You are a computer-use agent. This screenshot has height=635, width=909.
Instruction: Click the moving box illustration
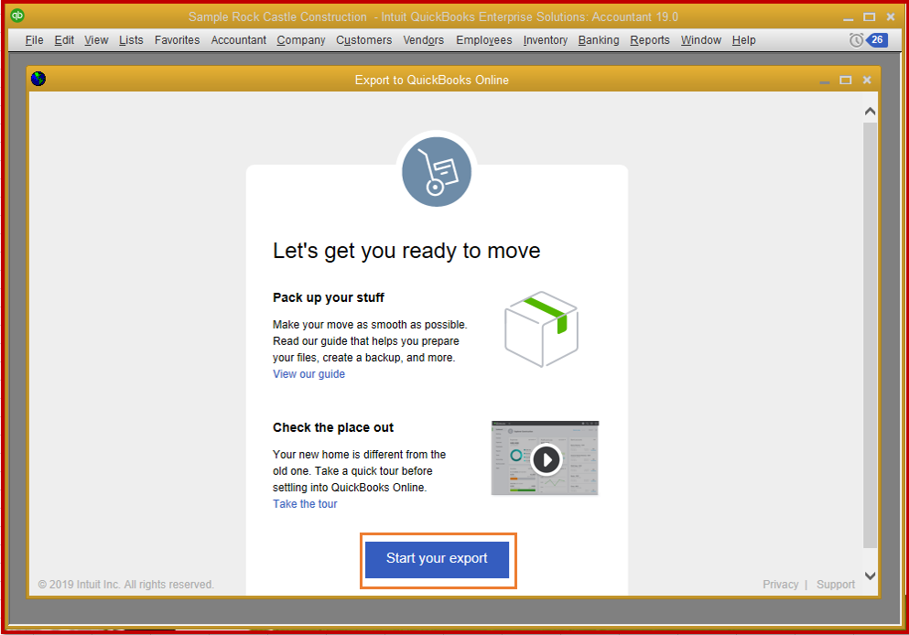pos(541,329)
